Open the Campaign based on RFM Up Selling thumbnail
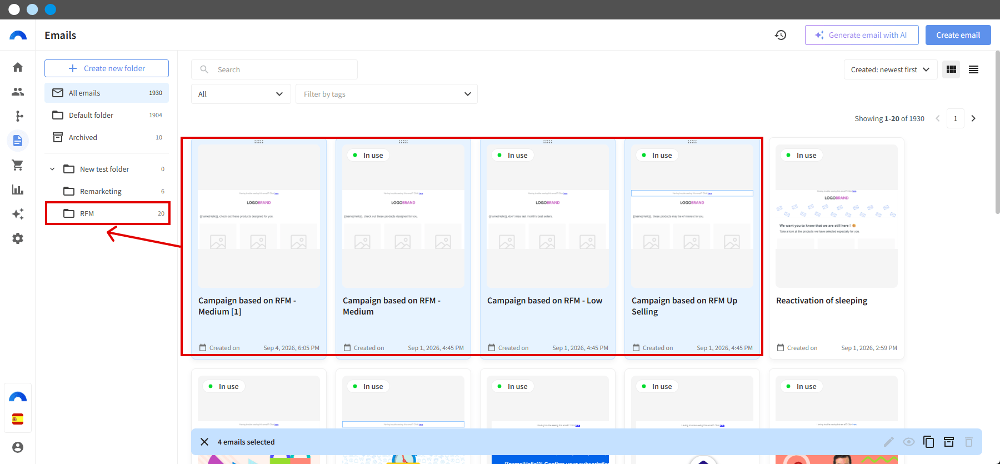 click(x=692, y=216)
